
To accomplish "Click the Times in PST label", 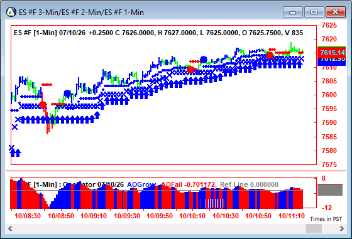I will pyautogui.click(x=326, y=219).
